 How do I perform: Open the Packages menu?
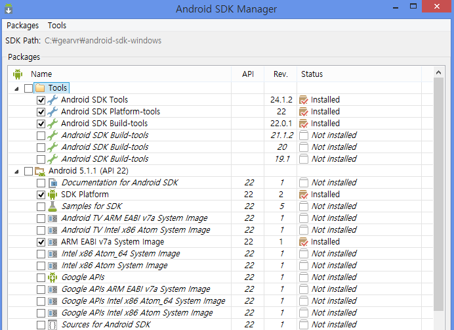point(22,26)
